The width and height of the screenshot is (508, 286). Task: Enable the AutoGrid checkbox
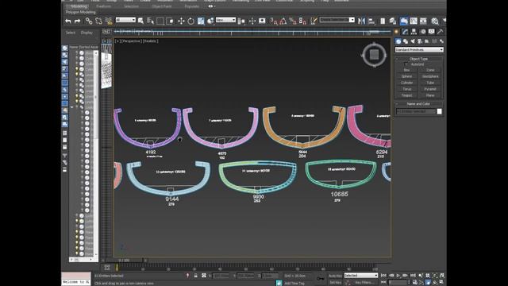(406, 64)
